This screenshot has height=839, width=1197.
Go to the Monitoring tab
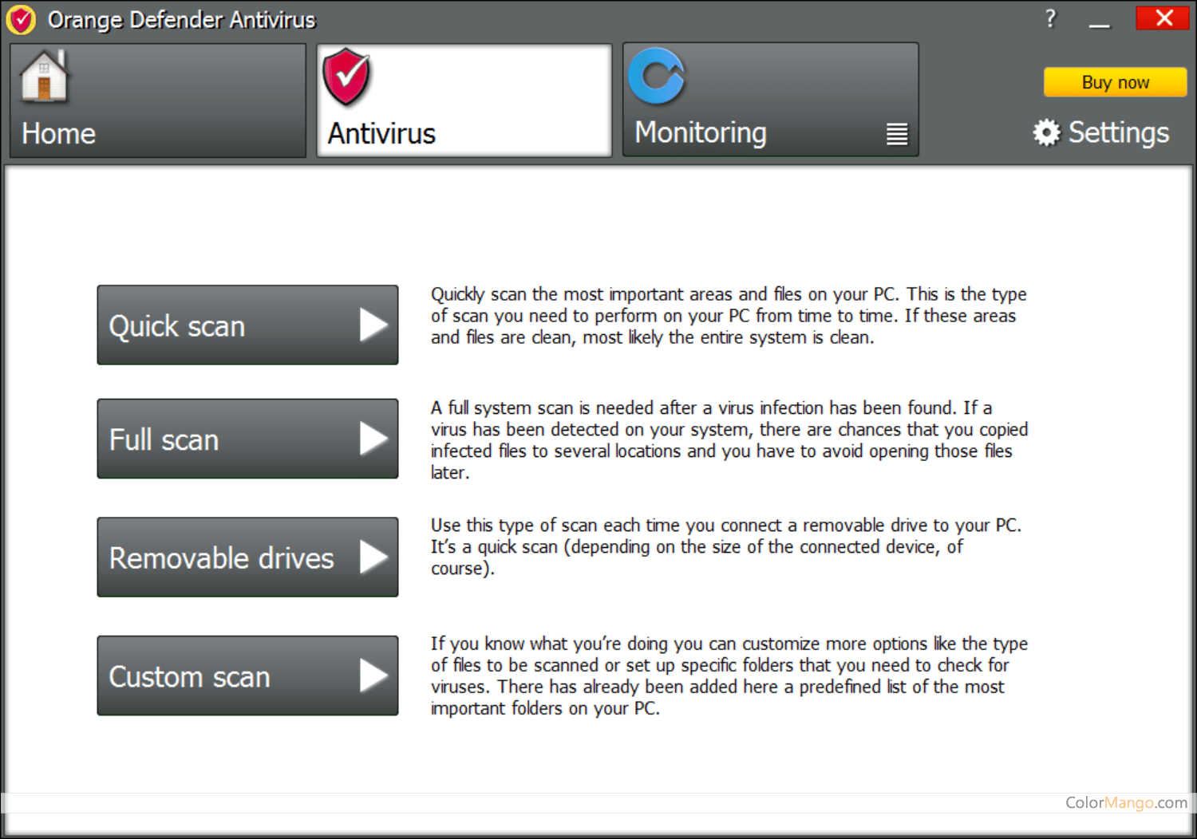pos(701,132)
